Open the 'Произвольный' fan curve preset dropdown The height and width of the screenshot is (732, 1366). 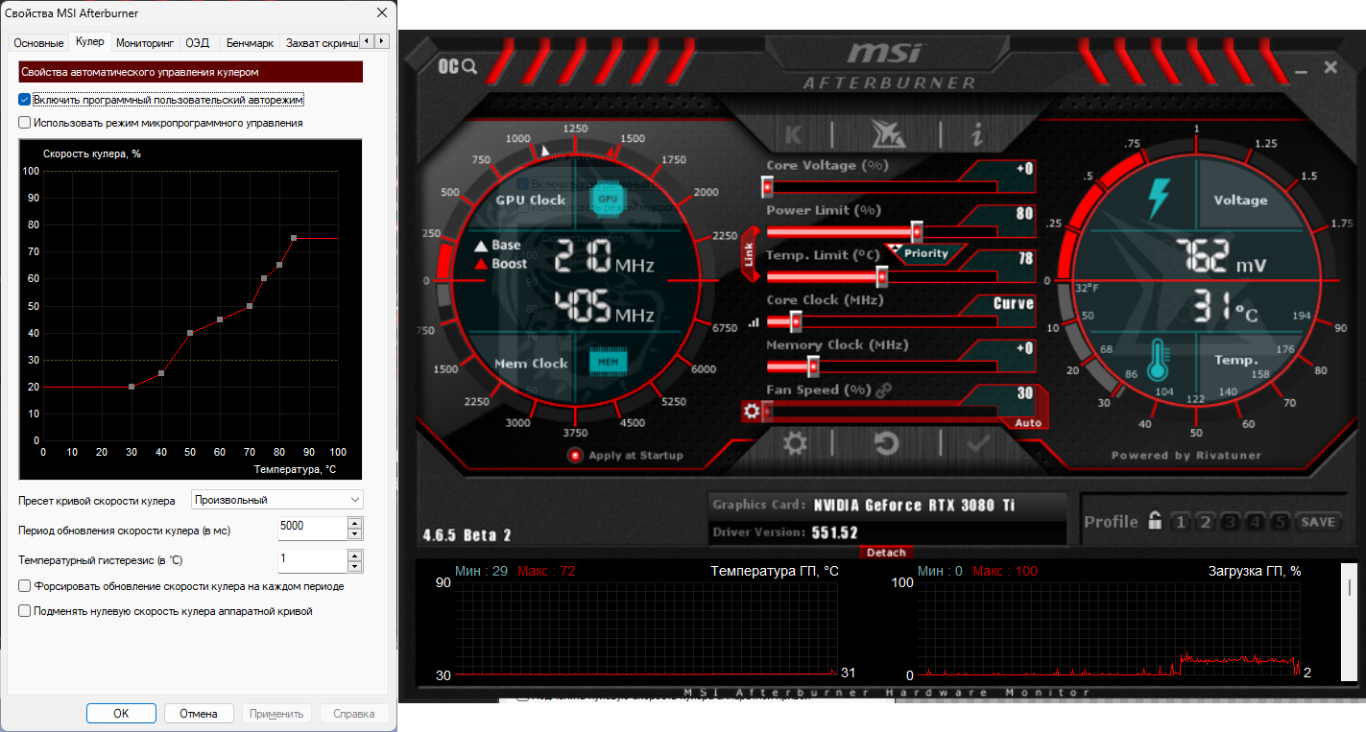(x=277, y=500)
